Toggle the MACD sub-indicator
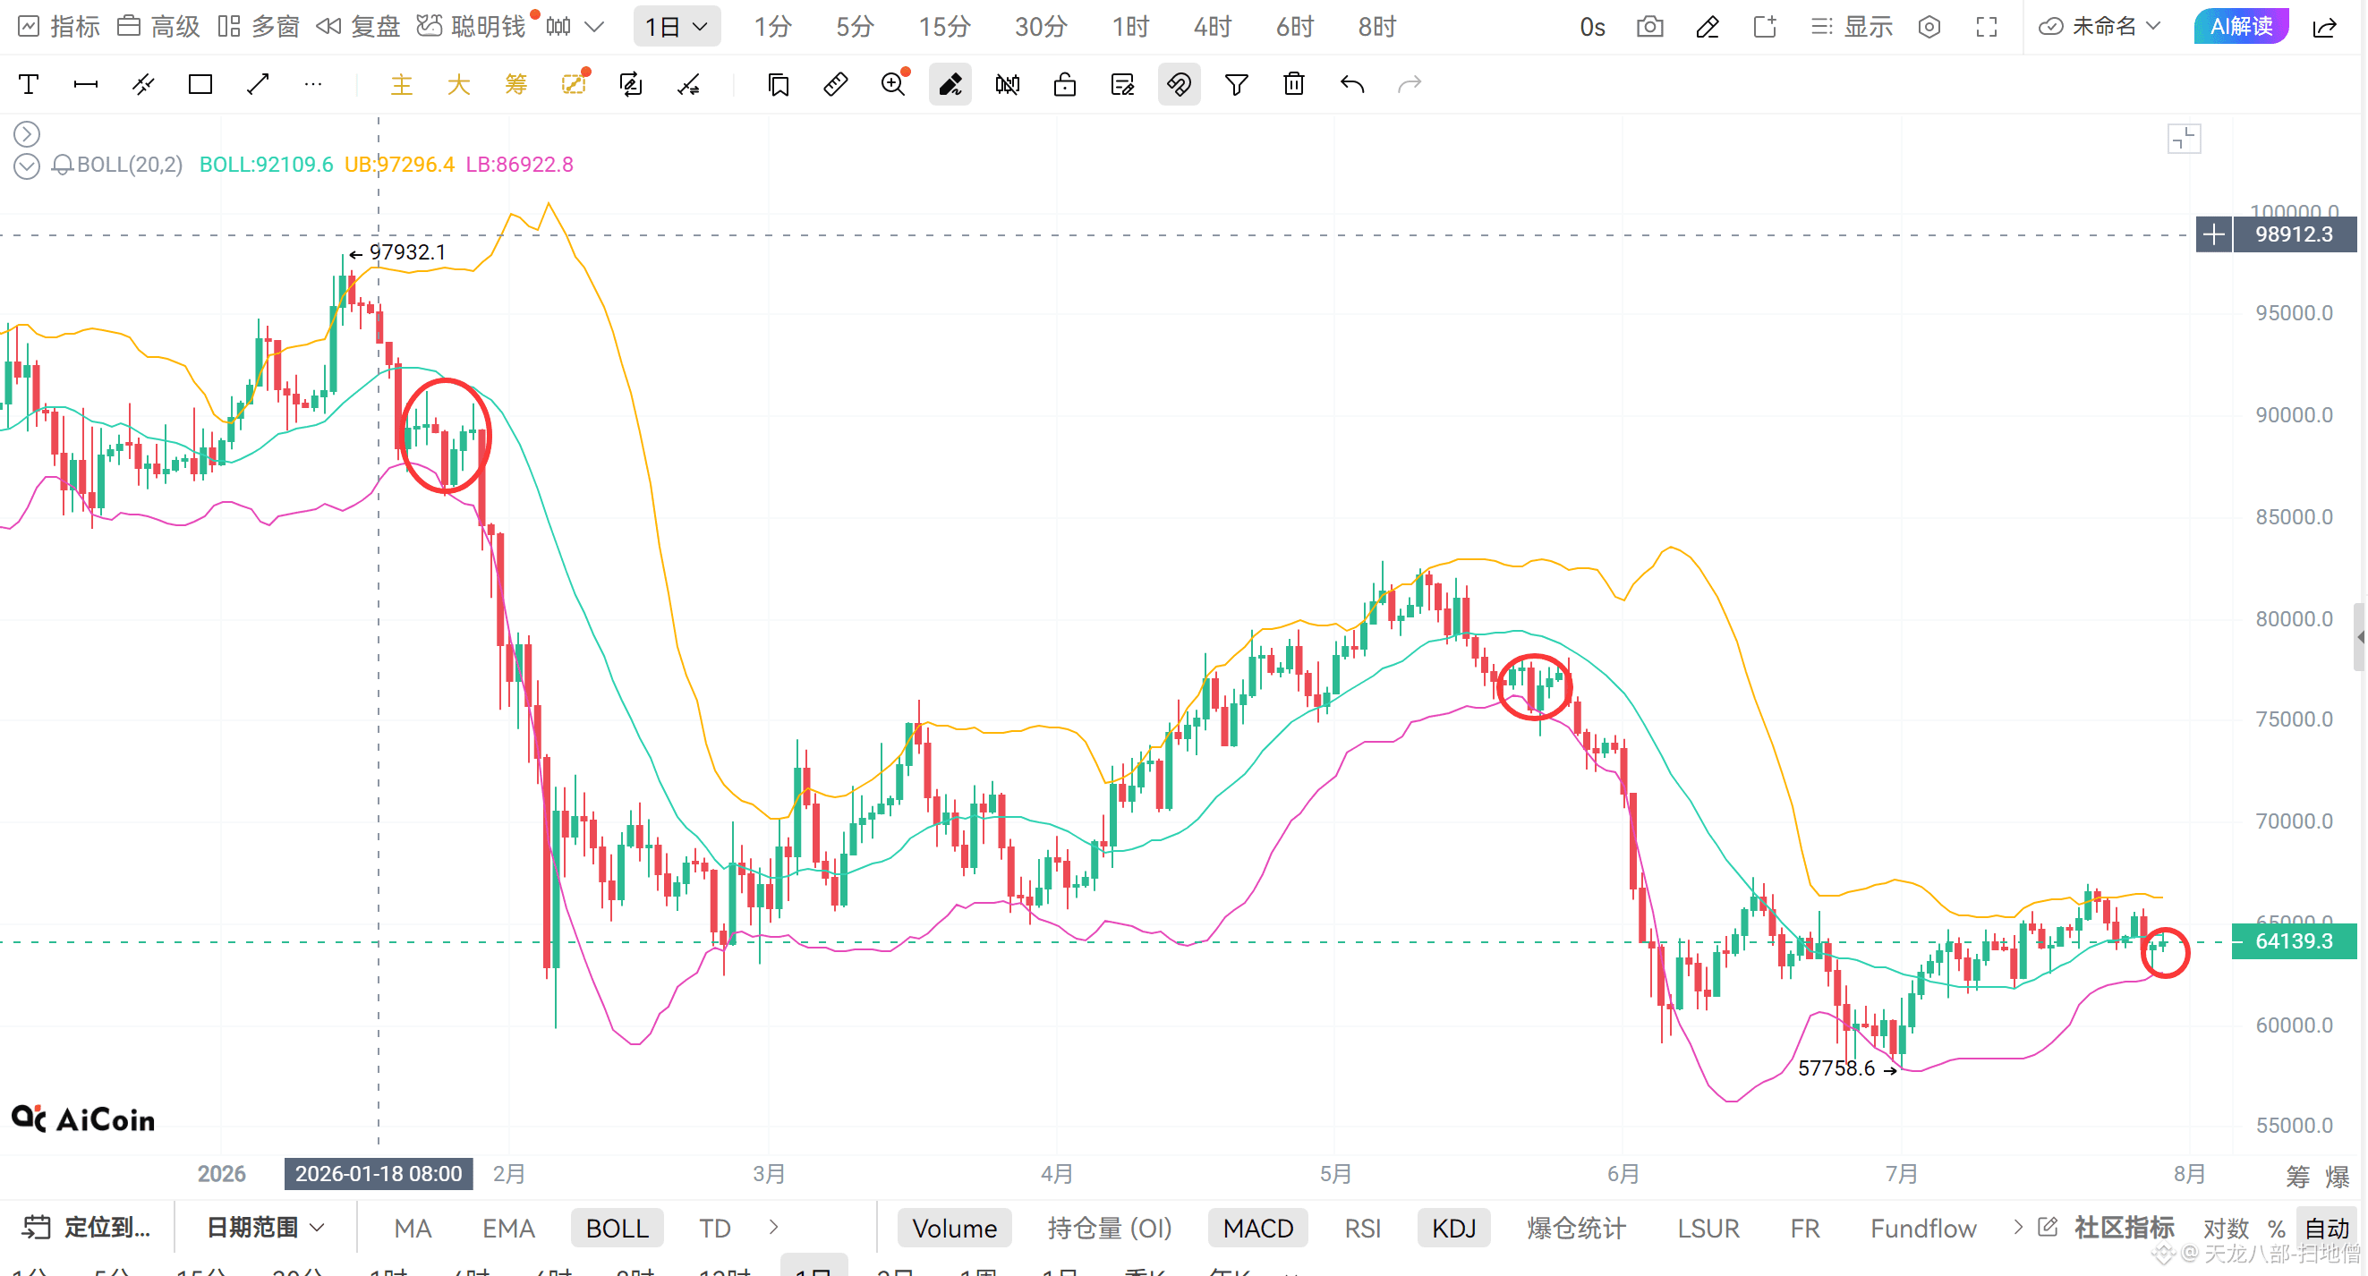 click(1257, 1229)
